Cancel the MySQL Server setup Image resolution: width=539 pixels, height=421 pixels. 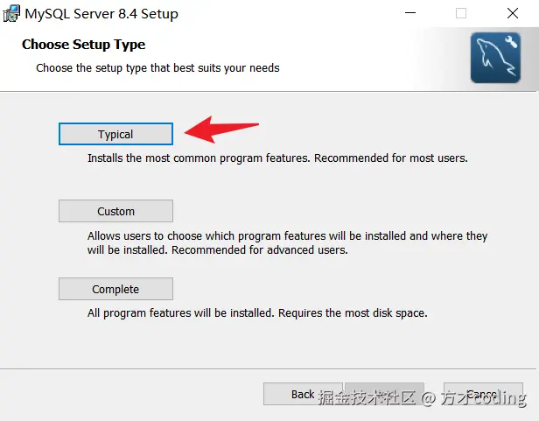point(482,394)
